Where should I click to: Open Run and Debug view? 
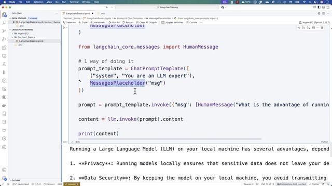4,39
